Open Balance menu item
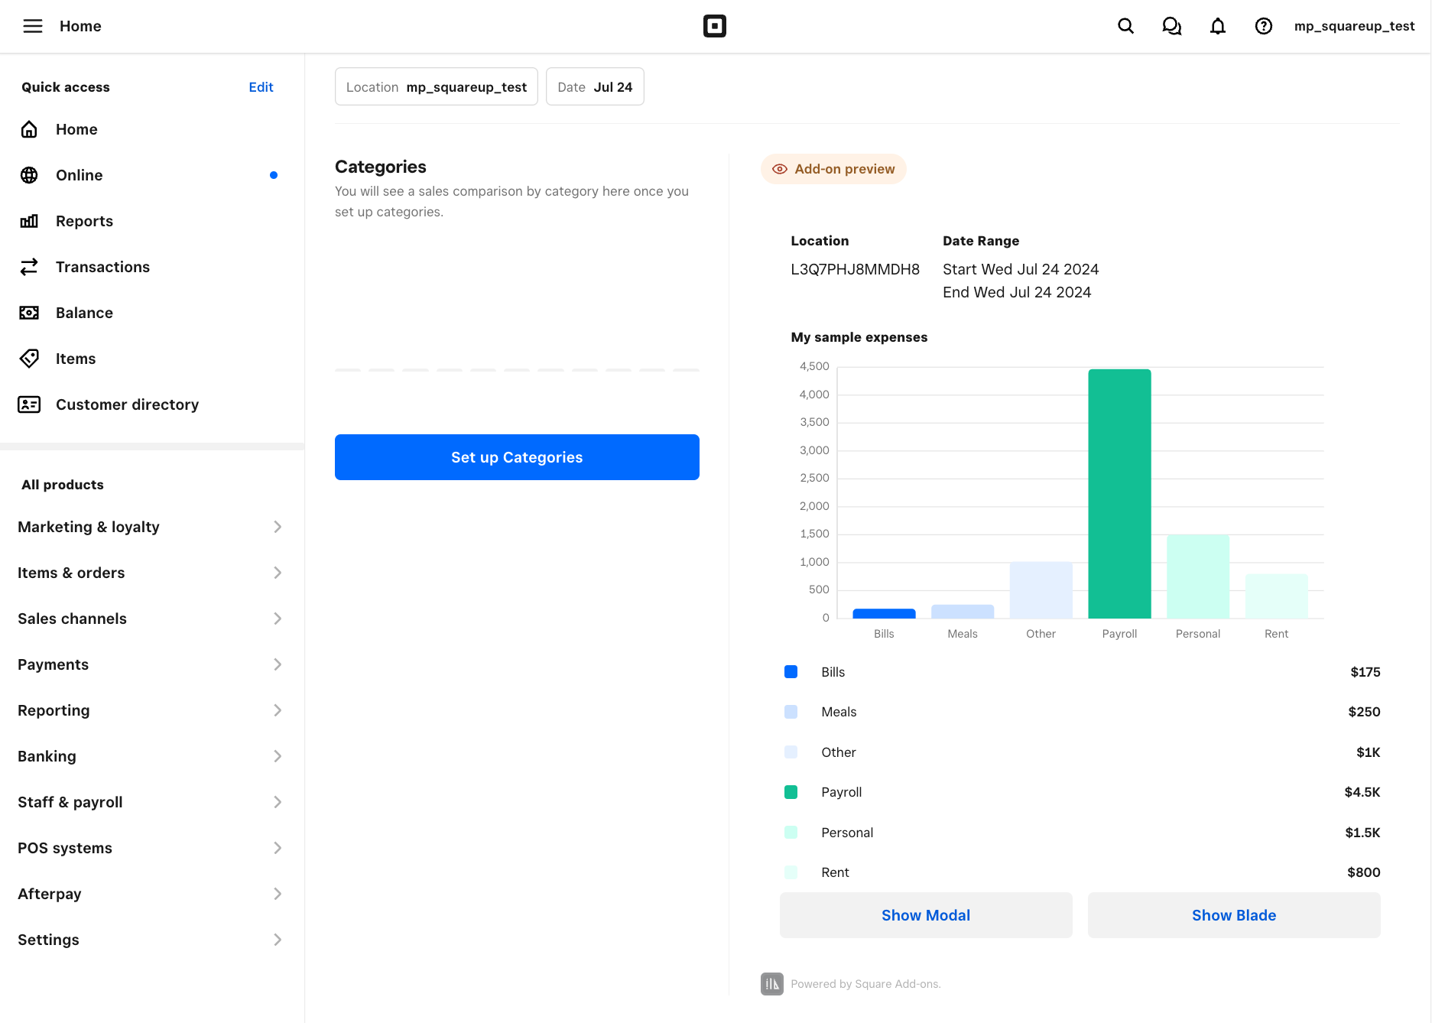 [x=84, y=313]
